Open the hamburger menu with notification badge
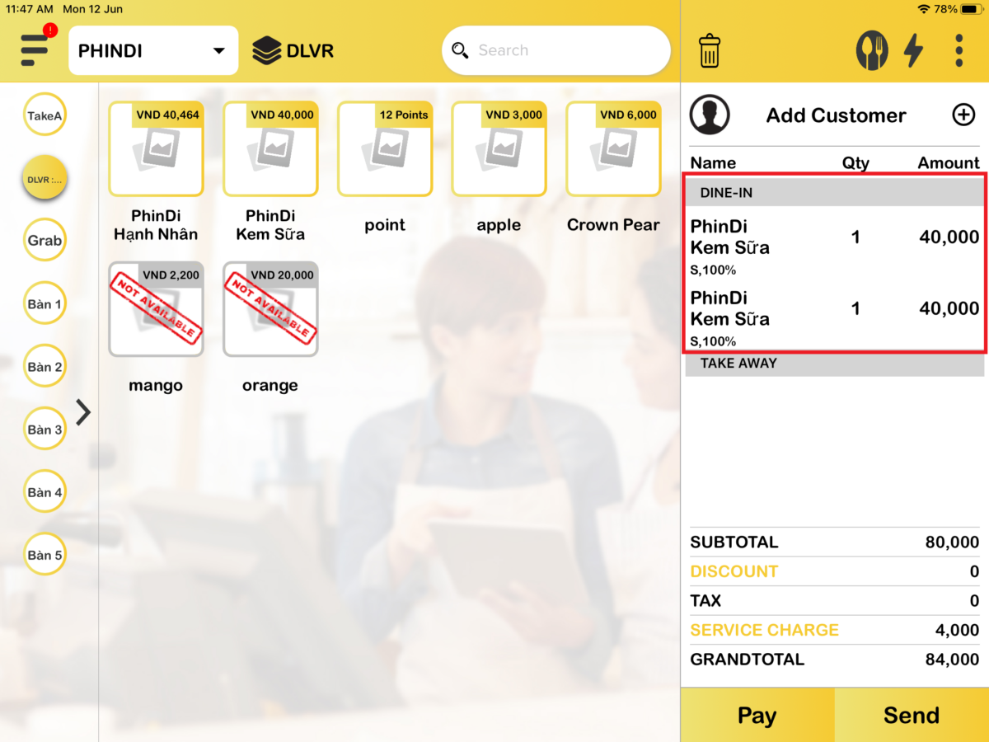 coord(34,50)
